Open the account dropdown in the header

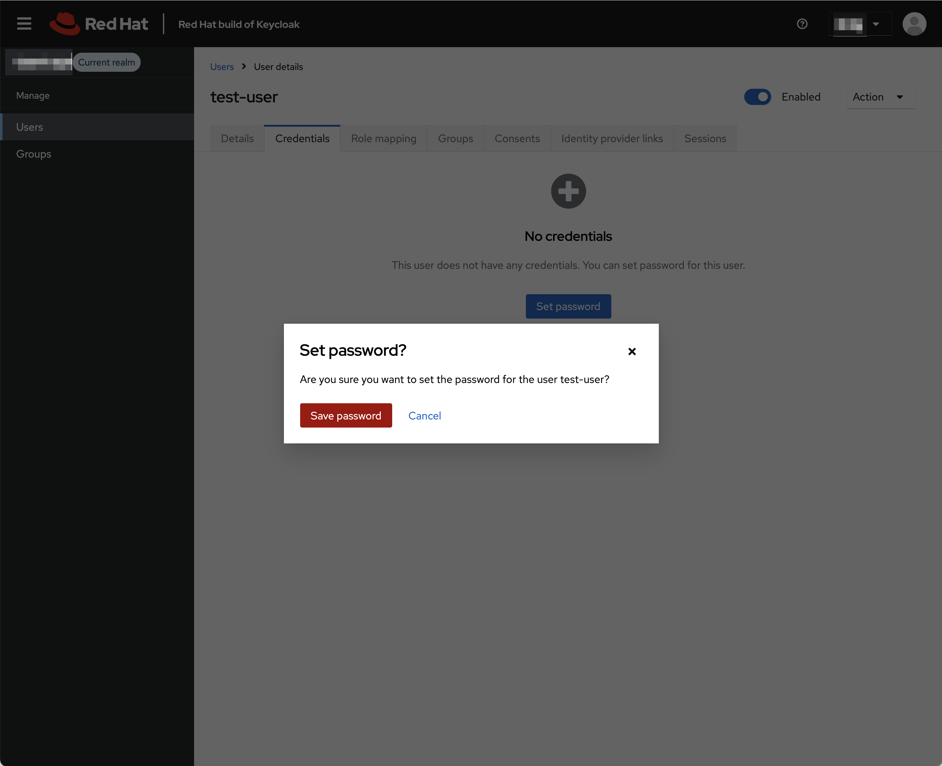click(860, 24)
